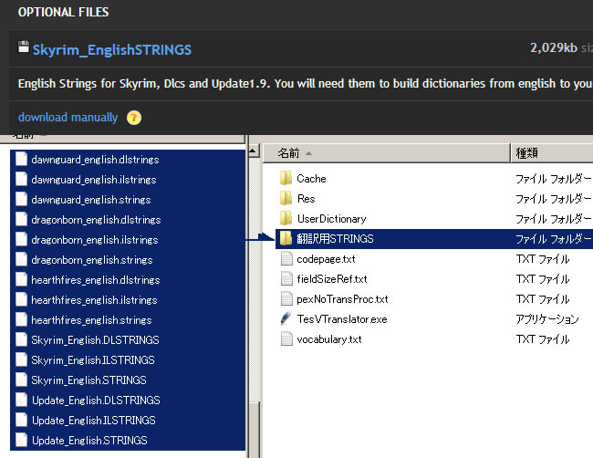Click the アプリケーション type cell
Screen dimensions: 593x458
(547, 319)
